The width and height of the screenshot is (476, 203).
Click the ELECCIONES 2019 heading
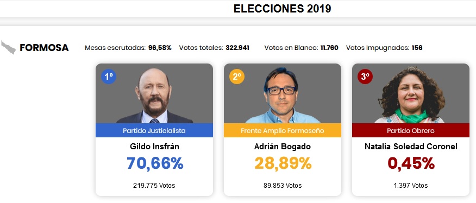click(x=282, y=9)
